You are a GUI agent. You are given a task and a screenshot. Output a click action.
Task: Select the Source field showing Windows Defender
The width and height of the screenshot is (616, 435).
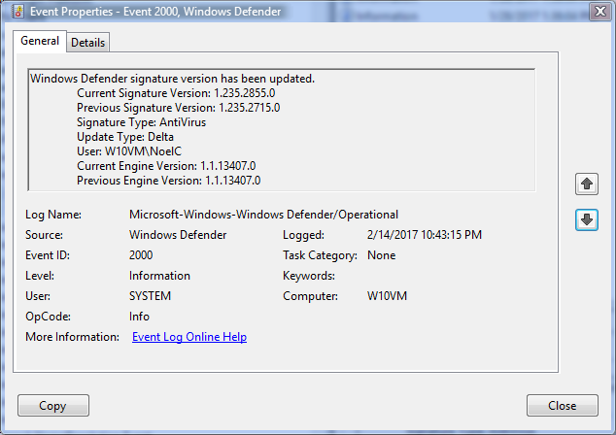(x=178, y=235)
